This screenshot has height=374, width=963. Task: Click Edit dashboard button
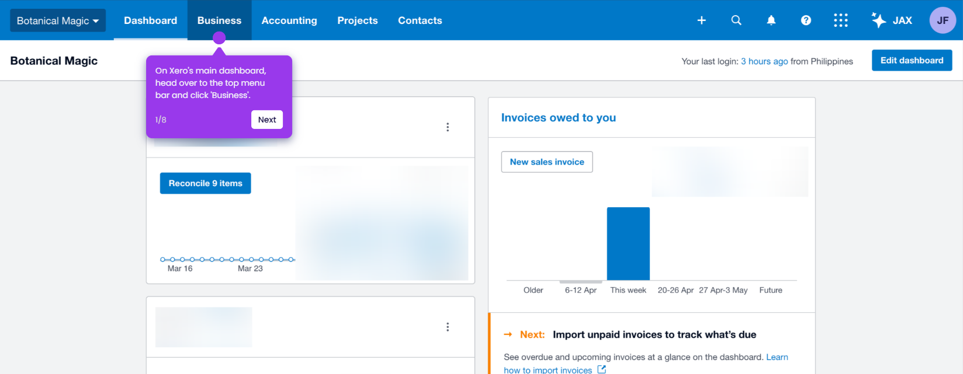pos(912,60)
